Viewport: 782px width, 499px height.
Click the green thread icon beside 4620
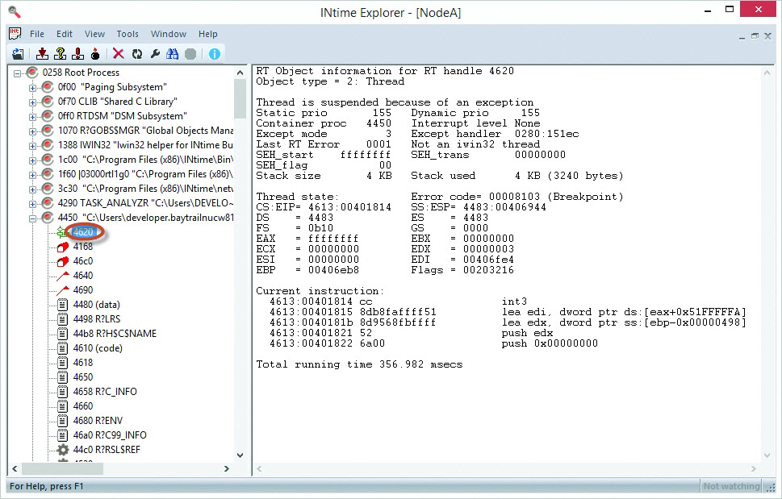[61, 232]
